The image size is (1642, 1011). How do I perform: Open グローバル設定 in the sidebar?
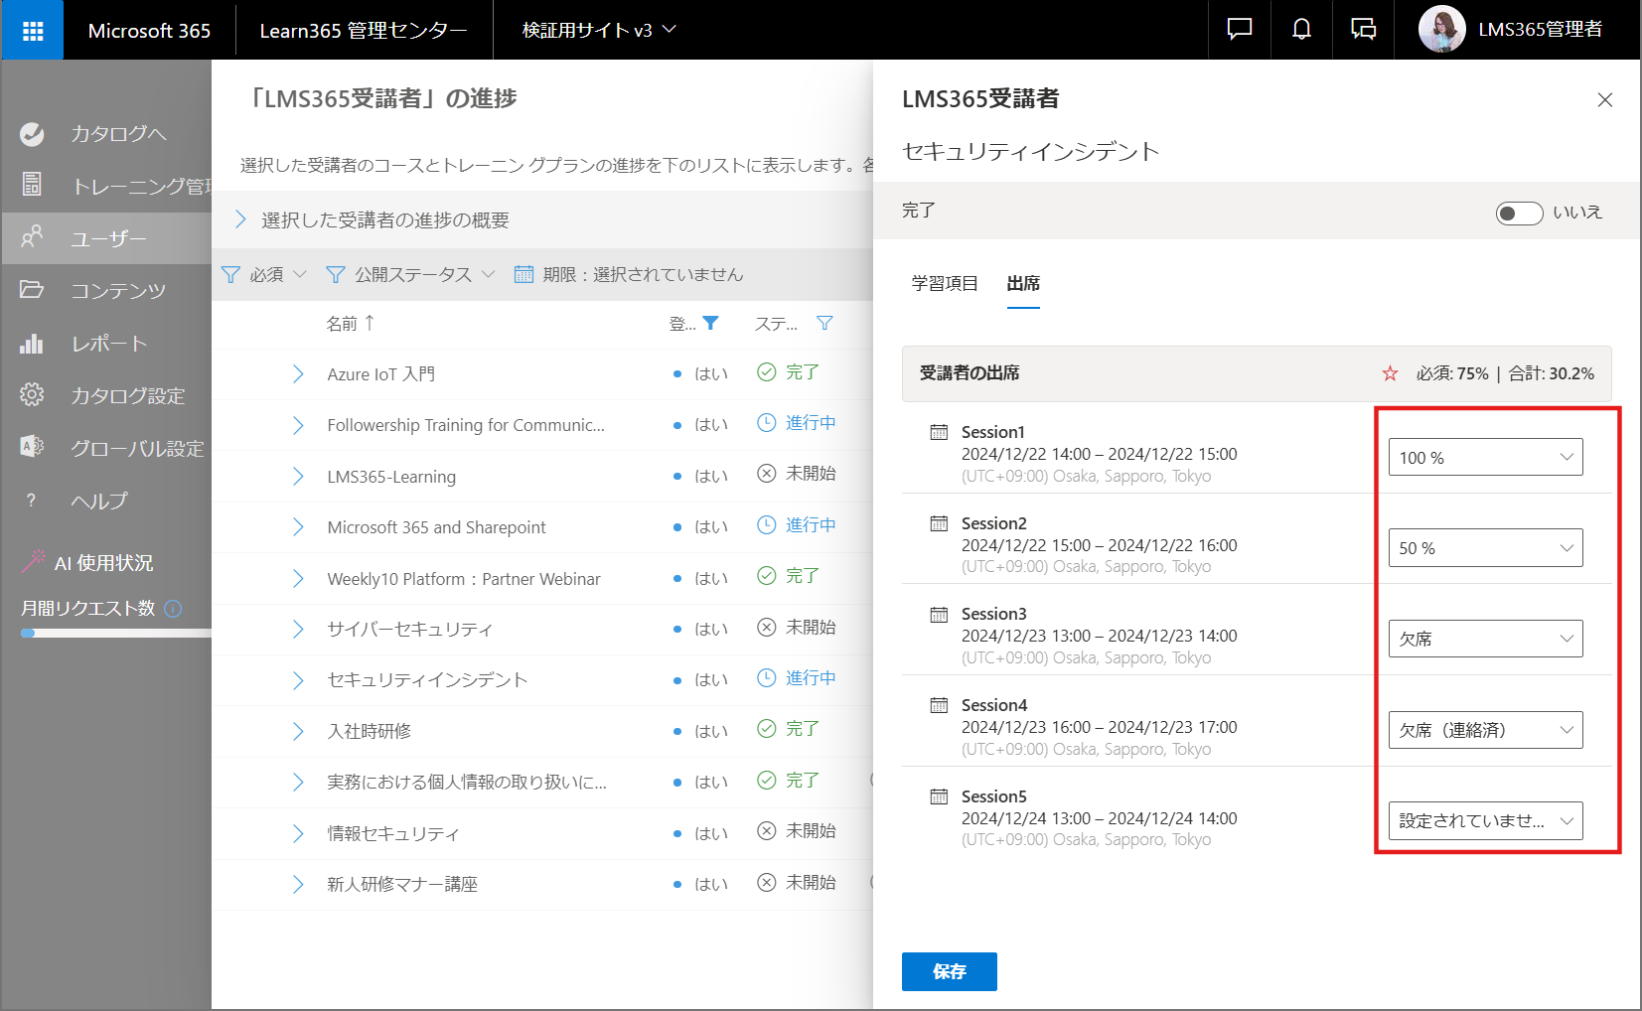[x=106, y=448]
